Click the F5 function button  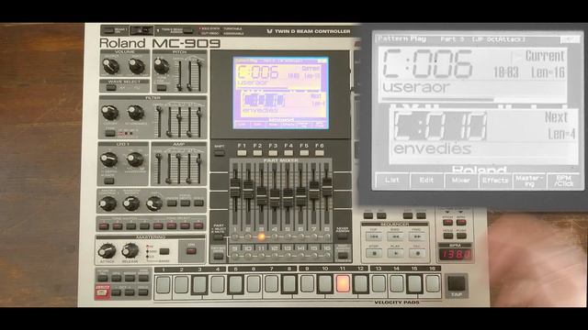(304, 153)
